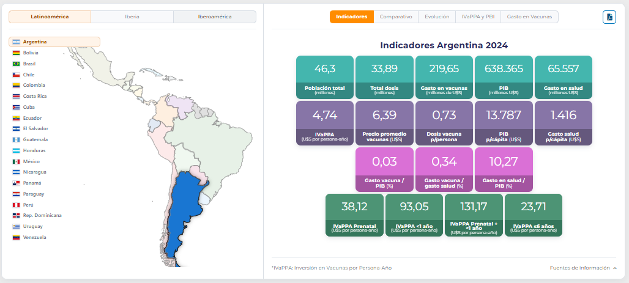Click the Precio promedio vacunas card
The width and height of the screenshot is (629, 283).
[384, 123]
